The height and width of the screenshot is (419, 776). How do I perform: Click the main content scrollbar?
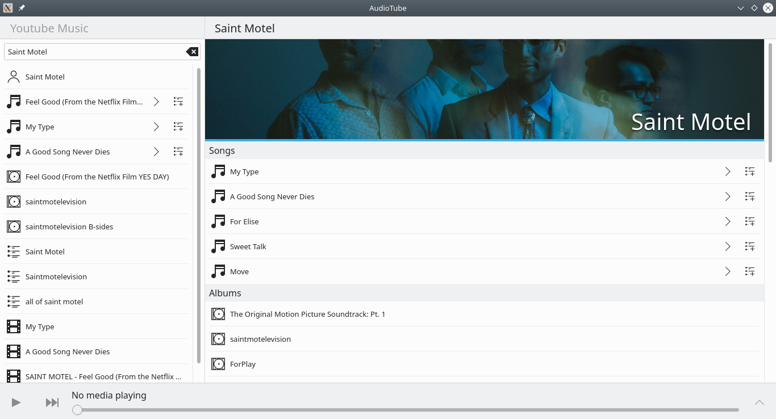point(770,102)
